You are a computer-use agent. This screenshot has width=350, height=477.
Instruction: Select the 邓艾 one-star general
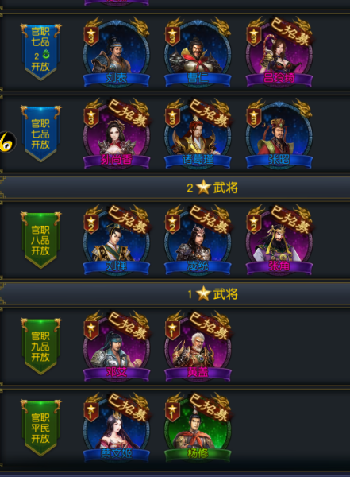117,346
